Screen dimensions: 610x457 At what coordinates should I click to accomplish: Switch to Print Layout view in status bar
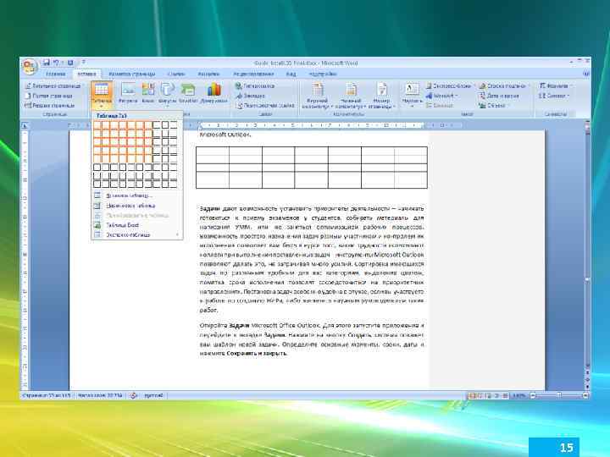472,395
